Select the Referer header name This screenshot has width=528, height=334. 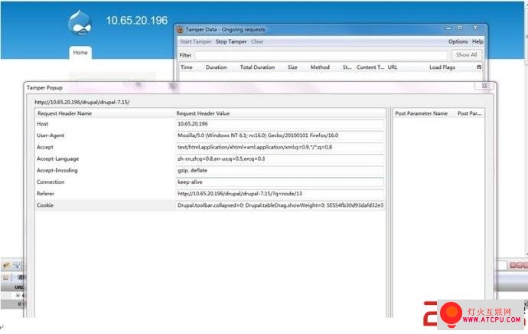pos(45,194)
